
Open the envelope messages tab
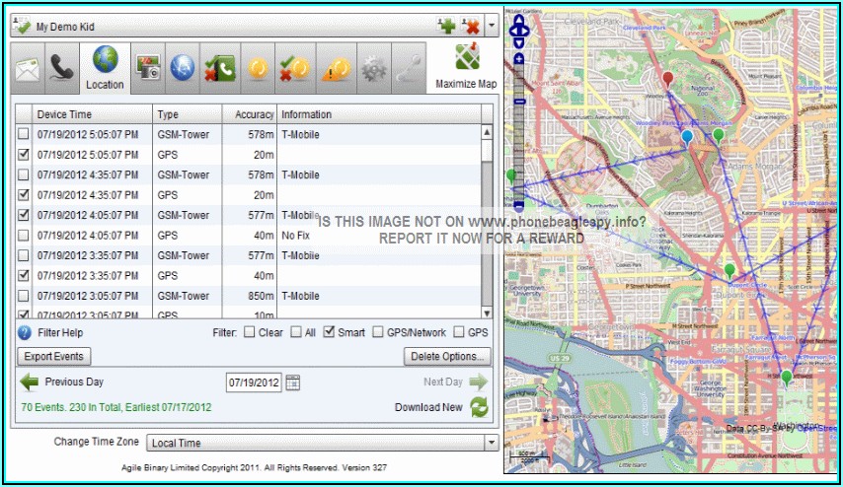[29, 68]
